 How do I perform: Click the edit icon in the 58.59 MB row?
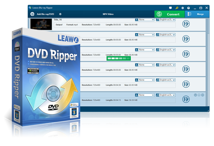(x=186, y=99)
